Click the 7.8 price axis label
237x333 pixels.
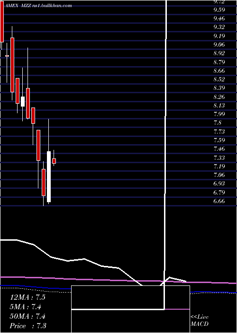pos(218,123)
